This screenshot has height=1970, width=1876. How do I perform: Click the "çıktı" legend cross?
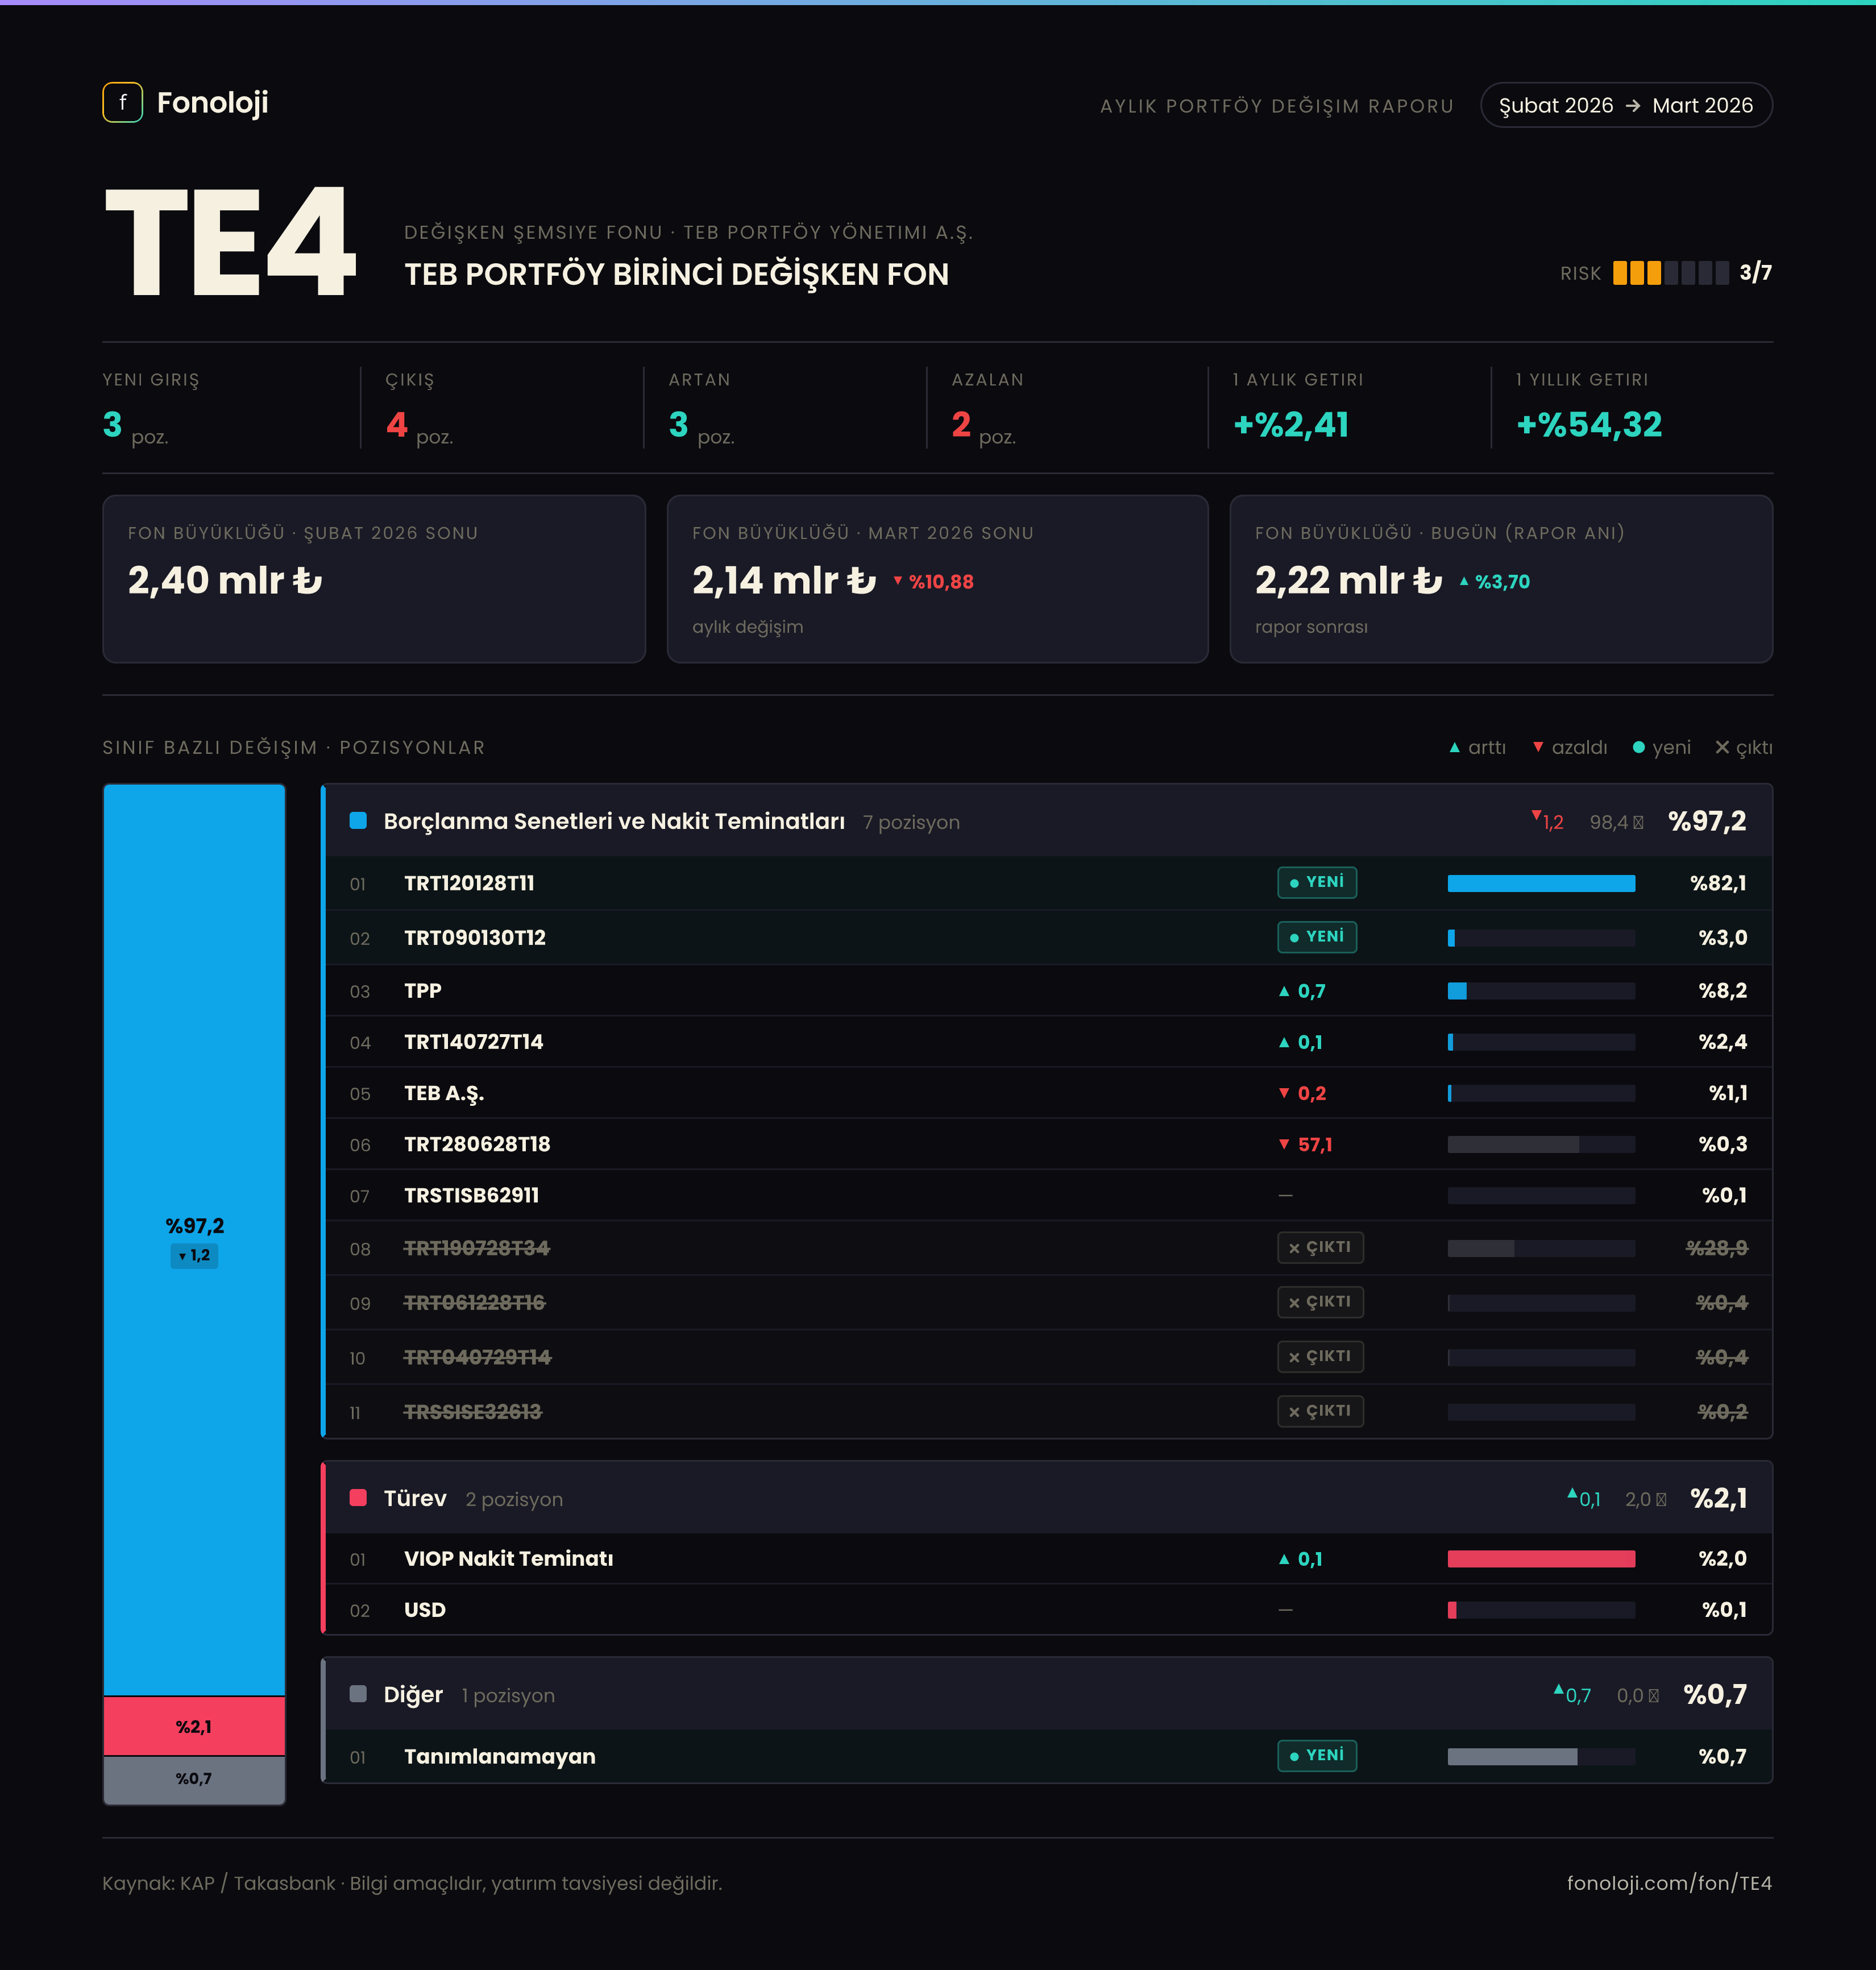coord(1722,747)
